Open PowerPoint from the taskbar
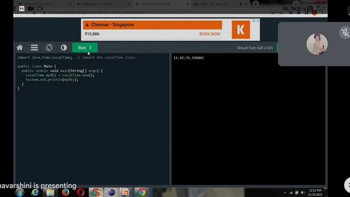 point(126,193)
